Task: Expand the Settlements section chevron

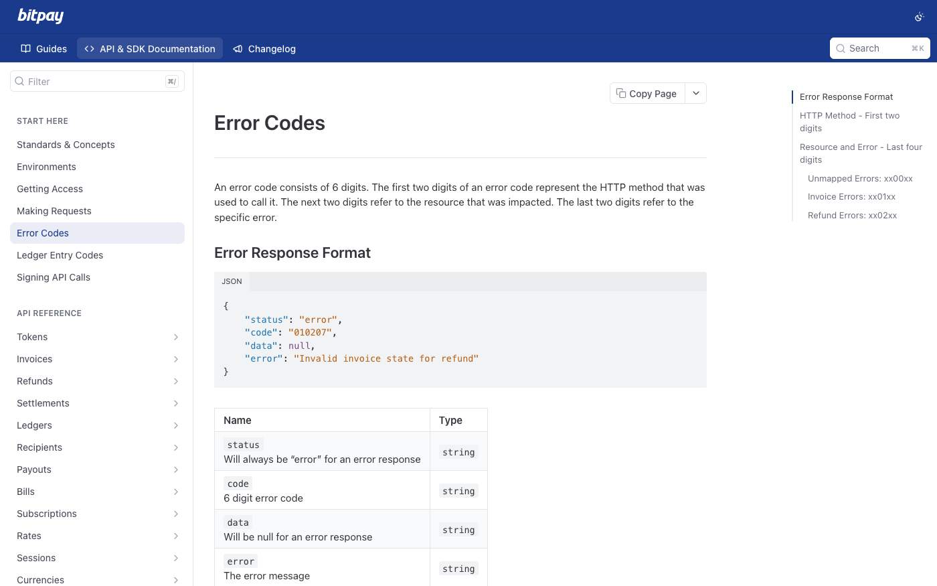Action: [x=176, y=403]
